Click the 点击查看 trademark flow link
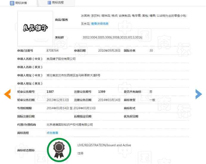Viewport: 206px width, 164px height. pos(52,133)
